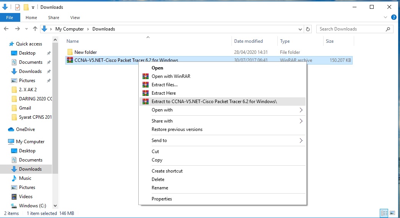Expand the Open with submenu arrow
The image size is (400, 218).
[x=301, y=110]
